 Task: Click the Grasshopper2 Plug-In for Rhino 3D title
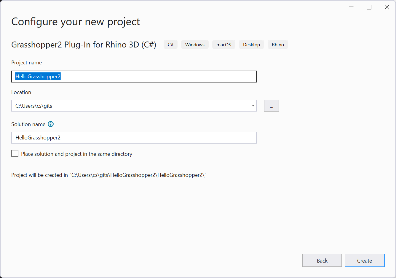(x=84, y=45)
